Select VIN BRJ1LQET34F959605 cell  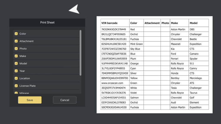click(x=115, y=34)
